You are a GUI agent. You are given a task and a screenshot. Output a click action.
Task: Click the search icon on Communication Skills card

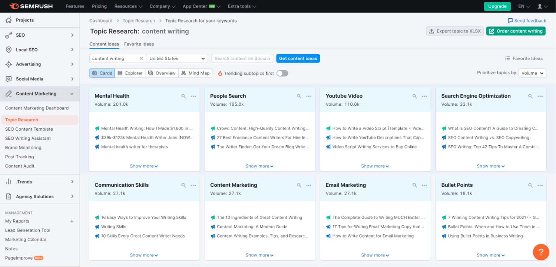point(183,185)
